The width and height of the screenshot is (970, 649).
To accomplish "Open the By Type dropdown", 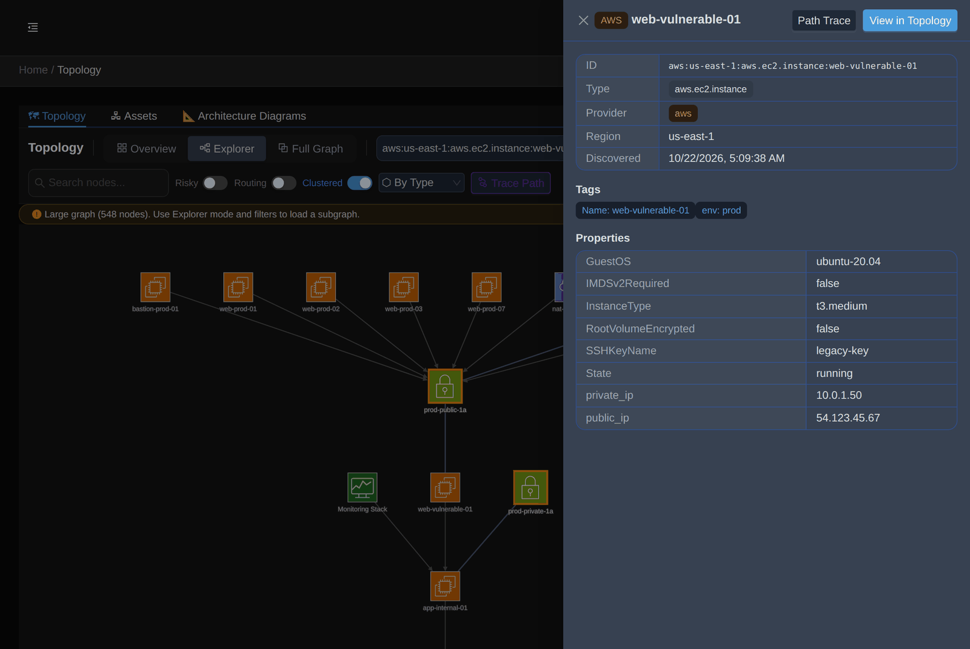I will [421, 182].
